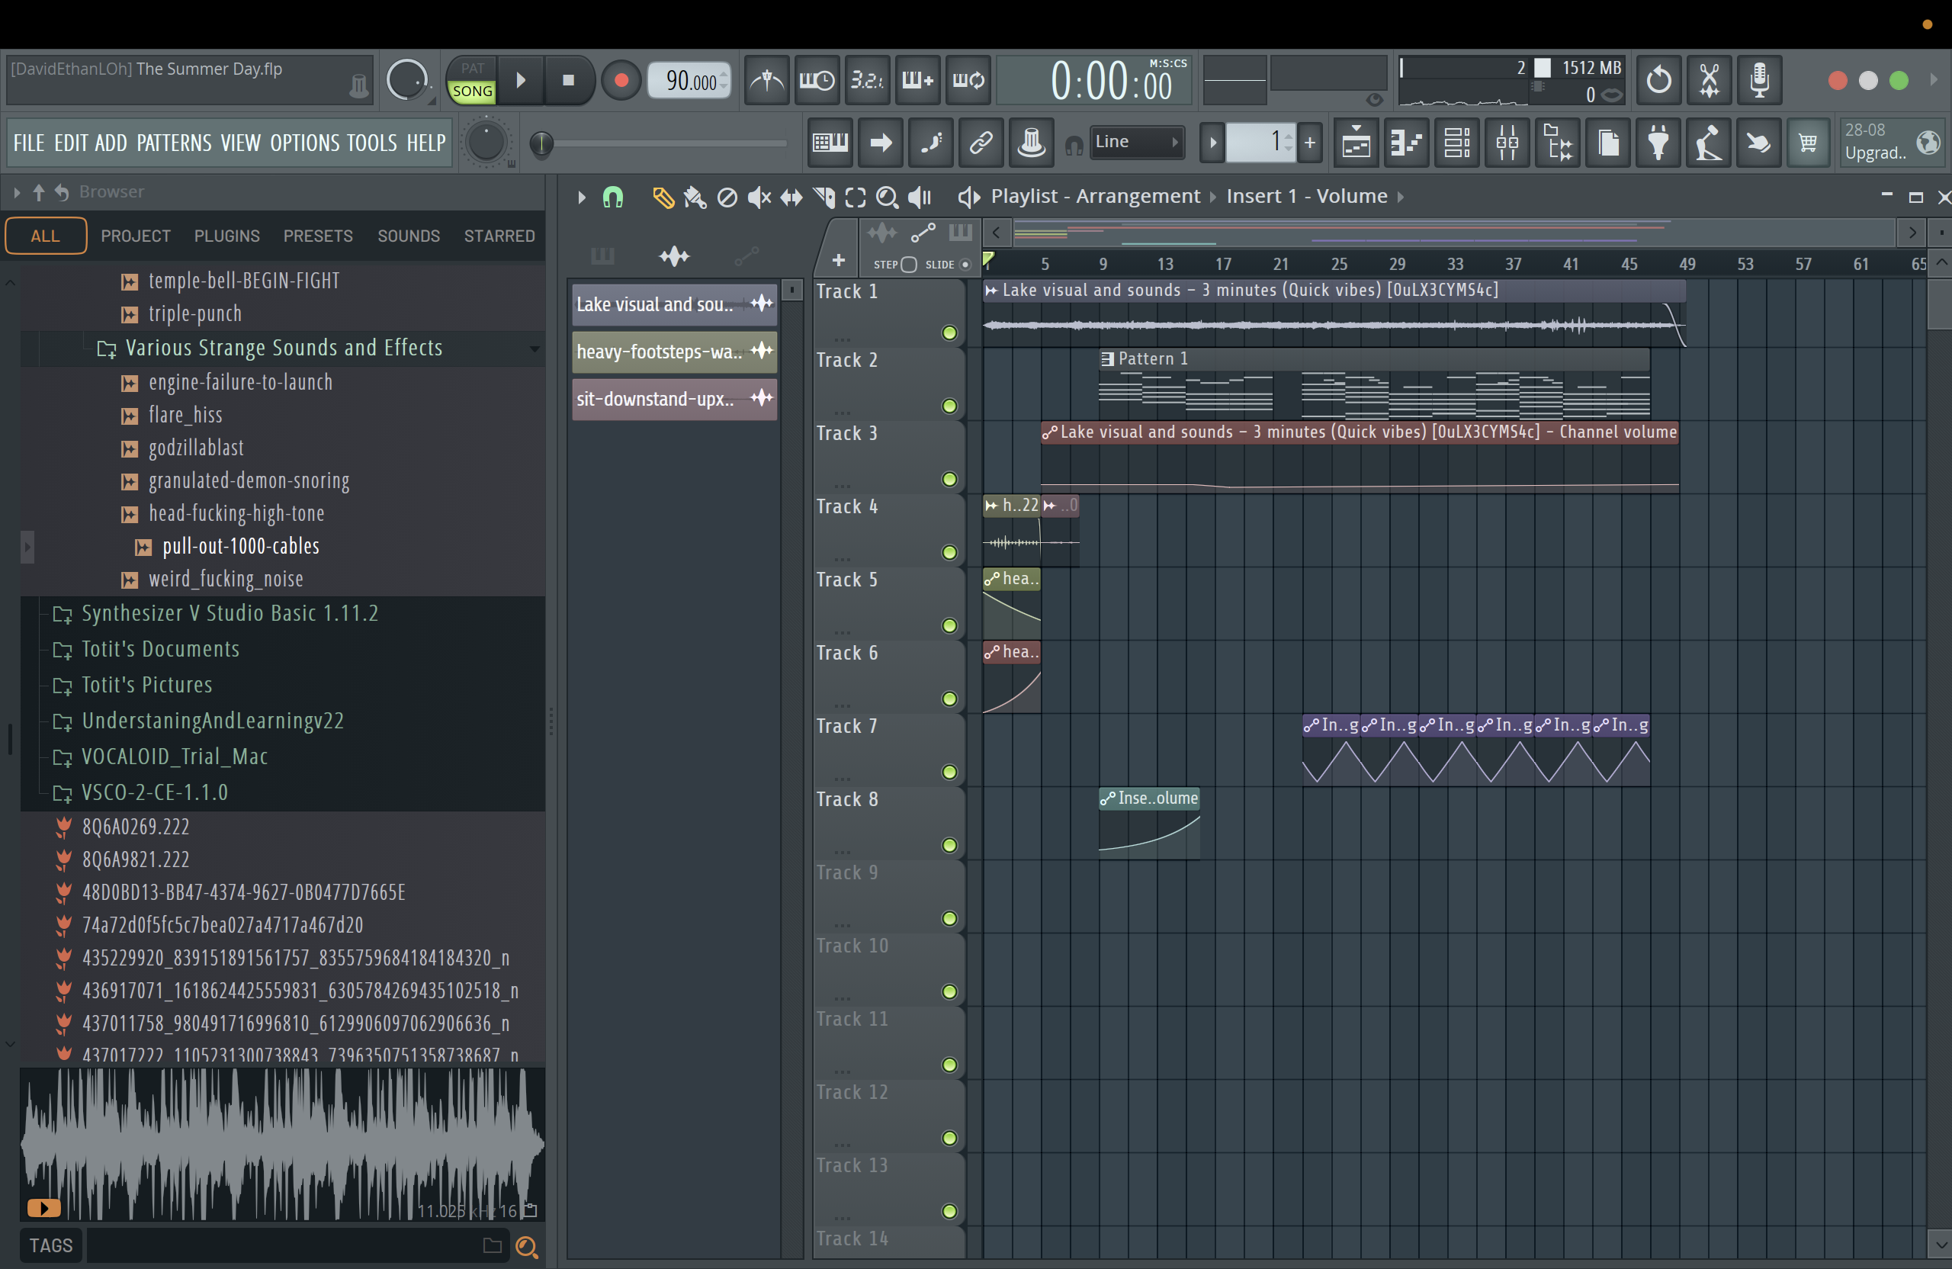The height and width of the screenshot is (1269, 1952).
Task: Open the PATTERNS menu
Action: pyautogui.click(x=174, y=143)
